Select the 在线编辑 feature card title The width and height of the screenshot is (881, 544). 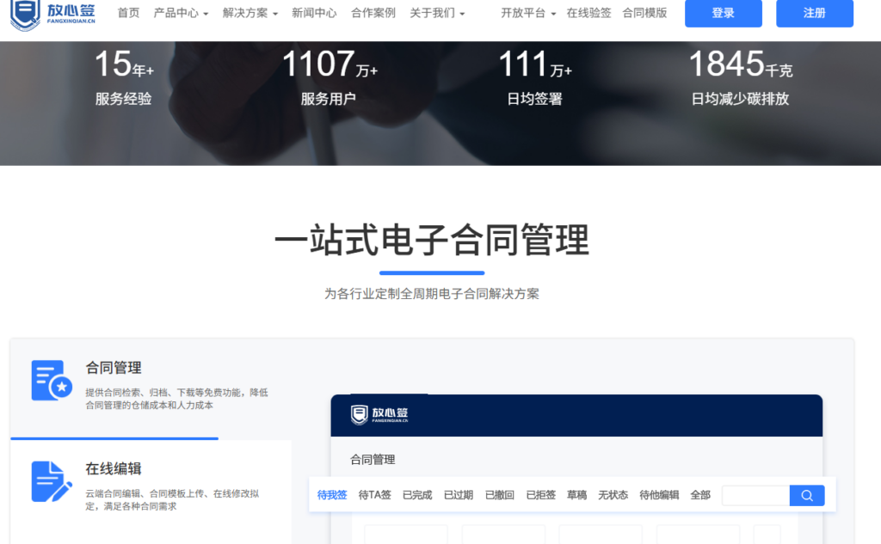pos(114,468)
